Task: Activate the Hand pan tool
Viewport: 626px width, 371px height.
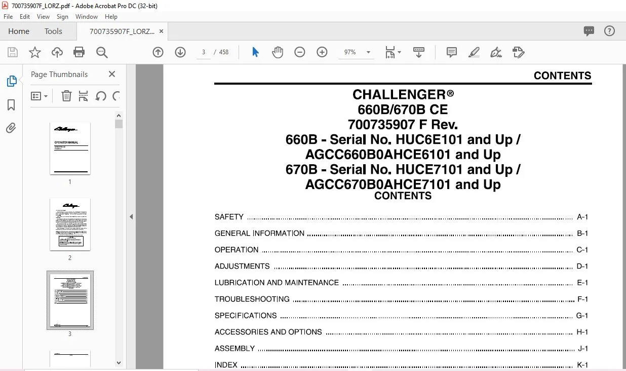Action: (278, 52)
